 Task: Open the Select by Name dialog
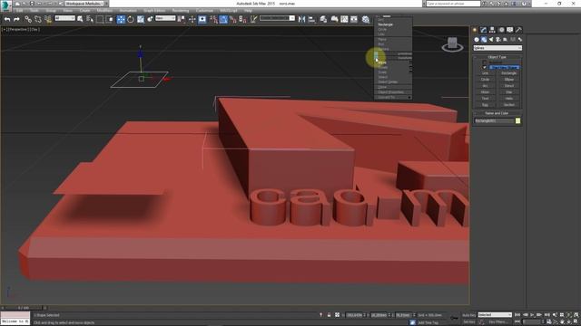pos(90,19)
